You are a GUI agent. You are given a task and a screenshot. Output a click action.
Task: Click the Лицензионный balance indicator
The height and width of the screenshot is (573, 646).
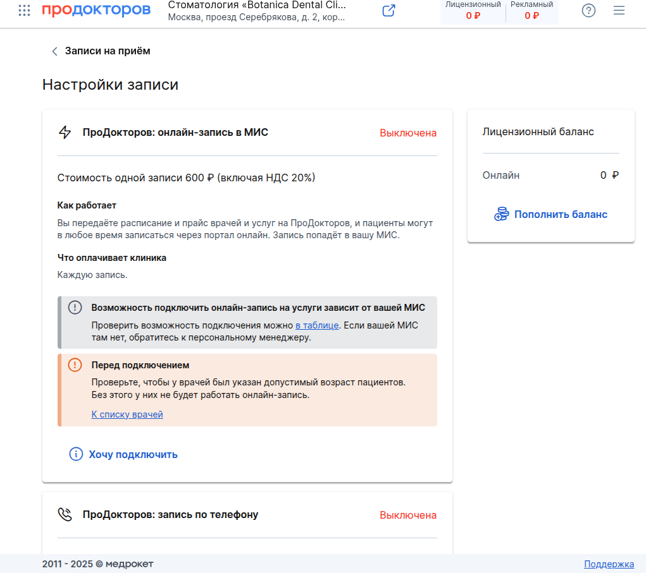(x=473, y=11)
